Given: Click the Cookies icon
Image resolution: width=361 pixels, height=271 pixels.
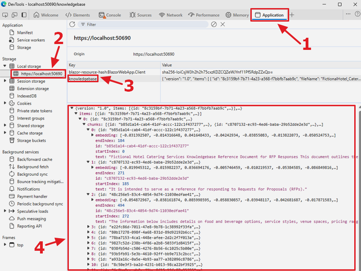Looking at the screenshot, I should [x=12, y=103].
